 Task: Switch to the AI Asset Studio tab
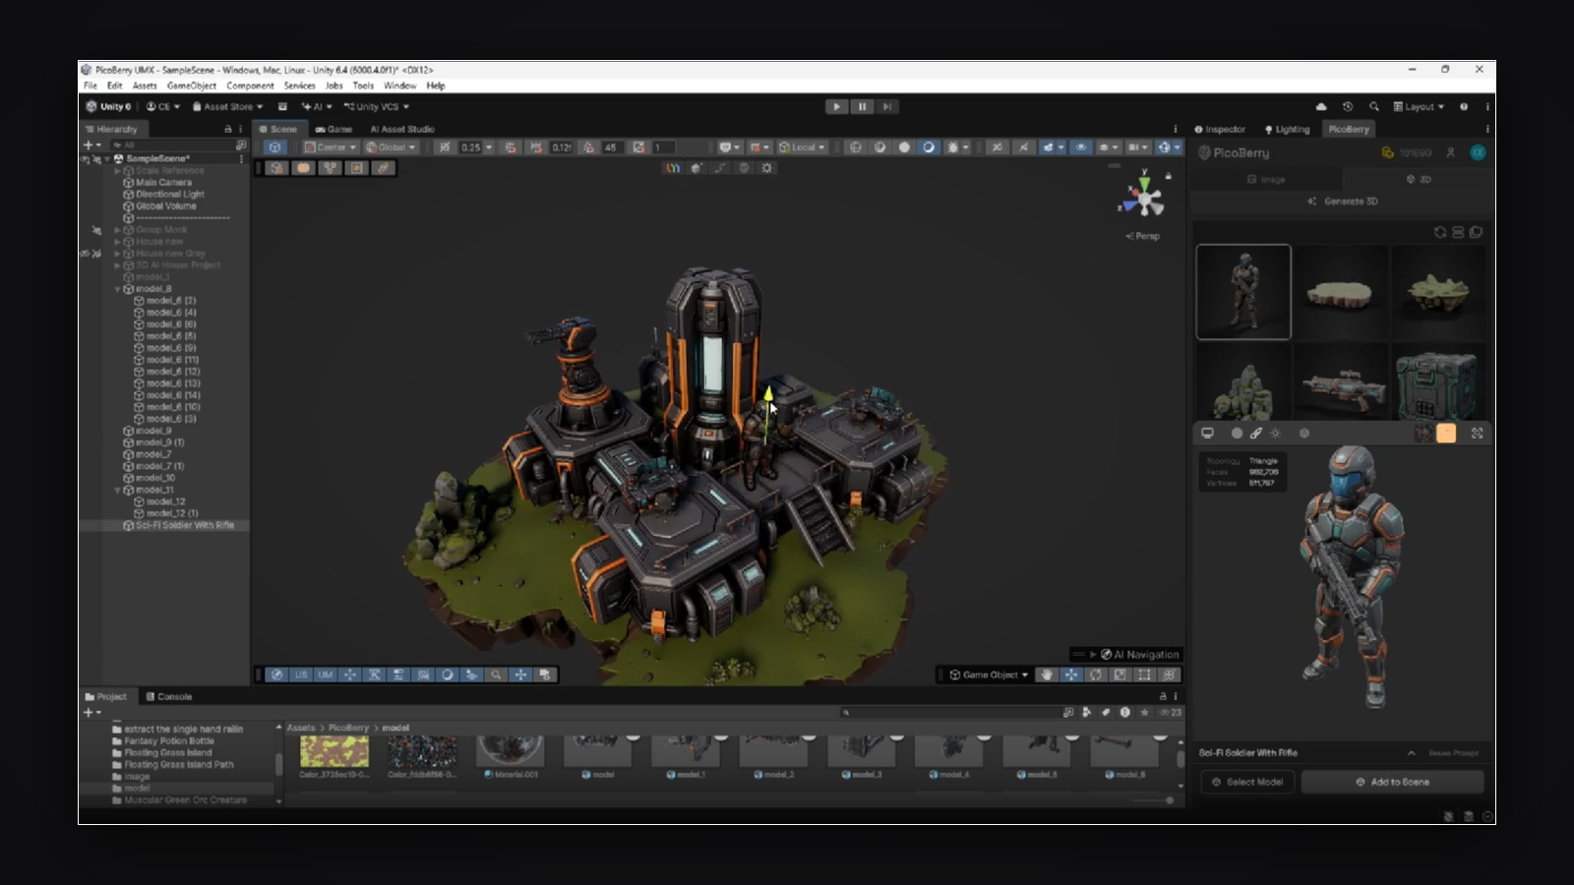[401, 129]
